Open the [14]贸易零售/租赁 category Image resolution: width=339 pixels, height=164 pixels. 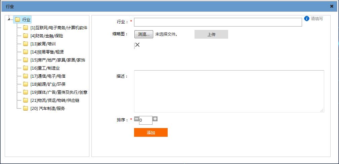pos(47,52)
